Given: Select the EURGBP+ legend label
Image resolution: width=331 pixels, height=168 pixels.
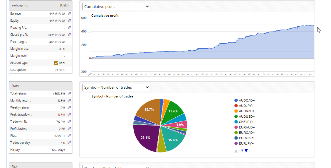Looking at the screenshot, I should tap(246, 138).
